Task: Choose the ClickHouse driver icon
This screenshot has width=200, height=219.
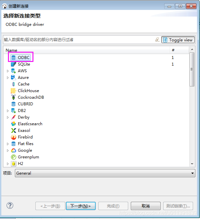Action: pos(13,91)
